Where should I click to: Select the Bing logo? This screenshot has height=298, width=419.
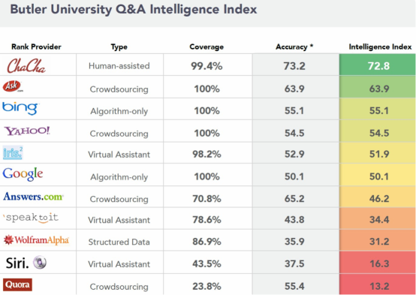[x=20, y=108]
